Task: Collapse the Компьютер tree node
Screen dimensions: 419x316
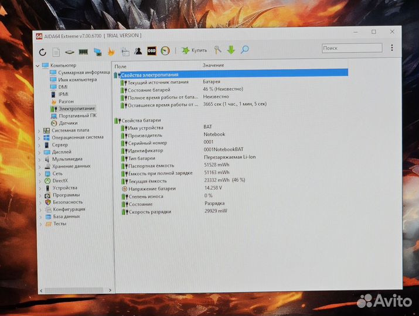Action: [38, 66]
